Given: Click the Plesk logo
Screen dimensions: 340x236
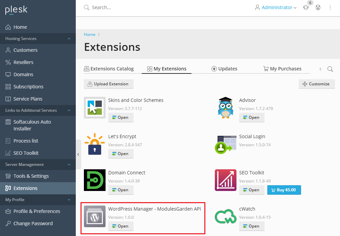Looking at the screenshot, I should pos(16,10).
